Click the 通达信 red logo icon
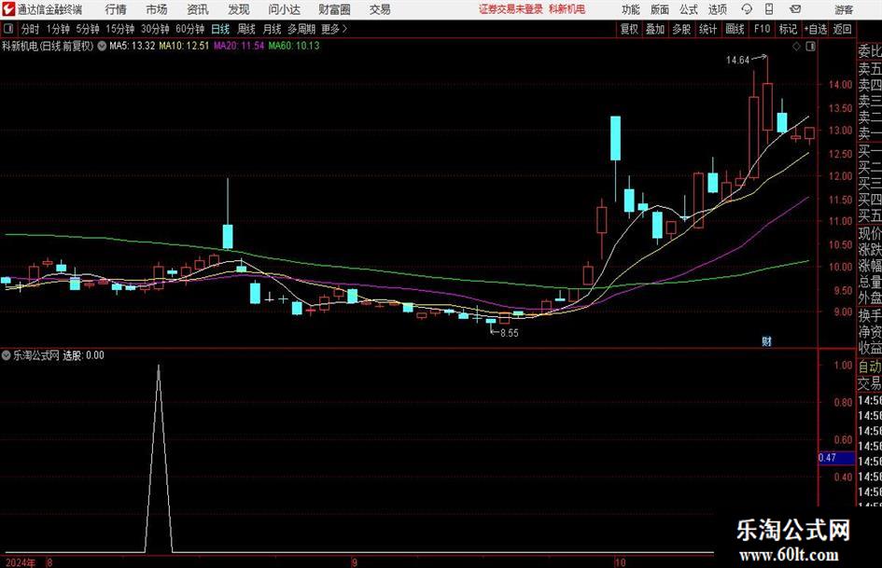Viewport: 882px width, 568px height. pos(8,9)
